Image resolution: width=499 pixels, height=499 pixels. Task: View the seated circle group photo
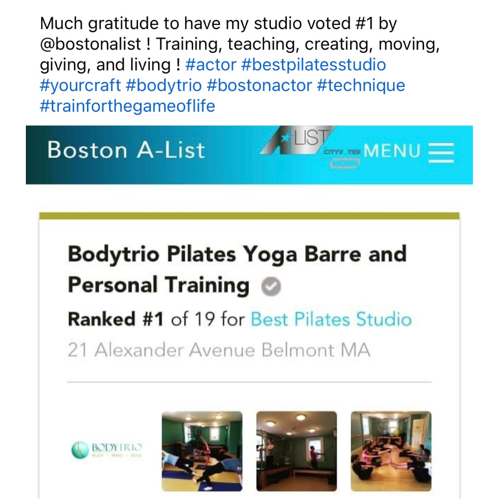tap(391, 451)
